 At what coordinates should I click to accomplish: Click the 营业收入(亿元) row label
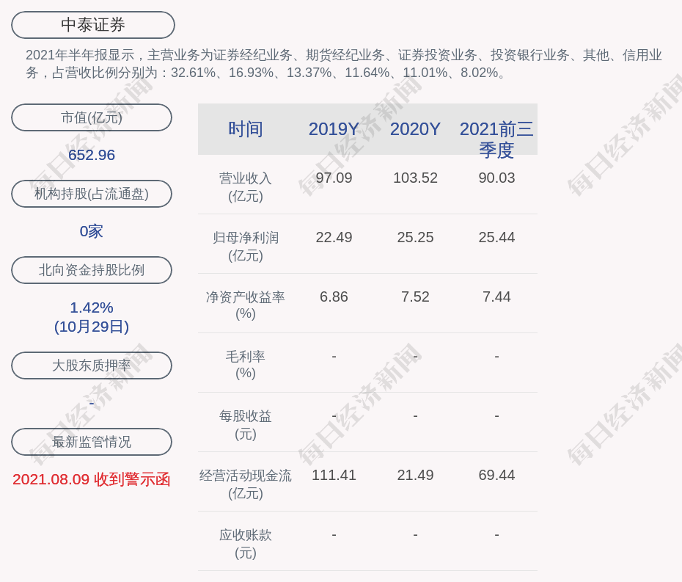pos(246,187)
